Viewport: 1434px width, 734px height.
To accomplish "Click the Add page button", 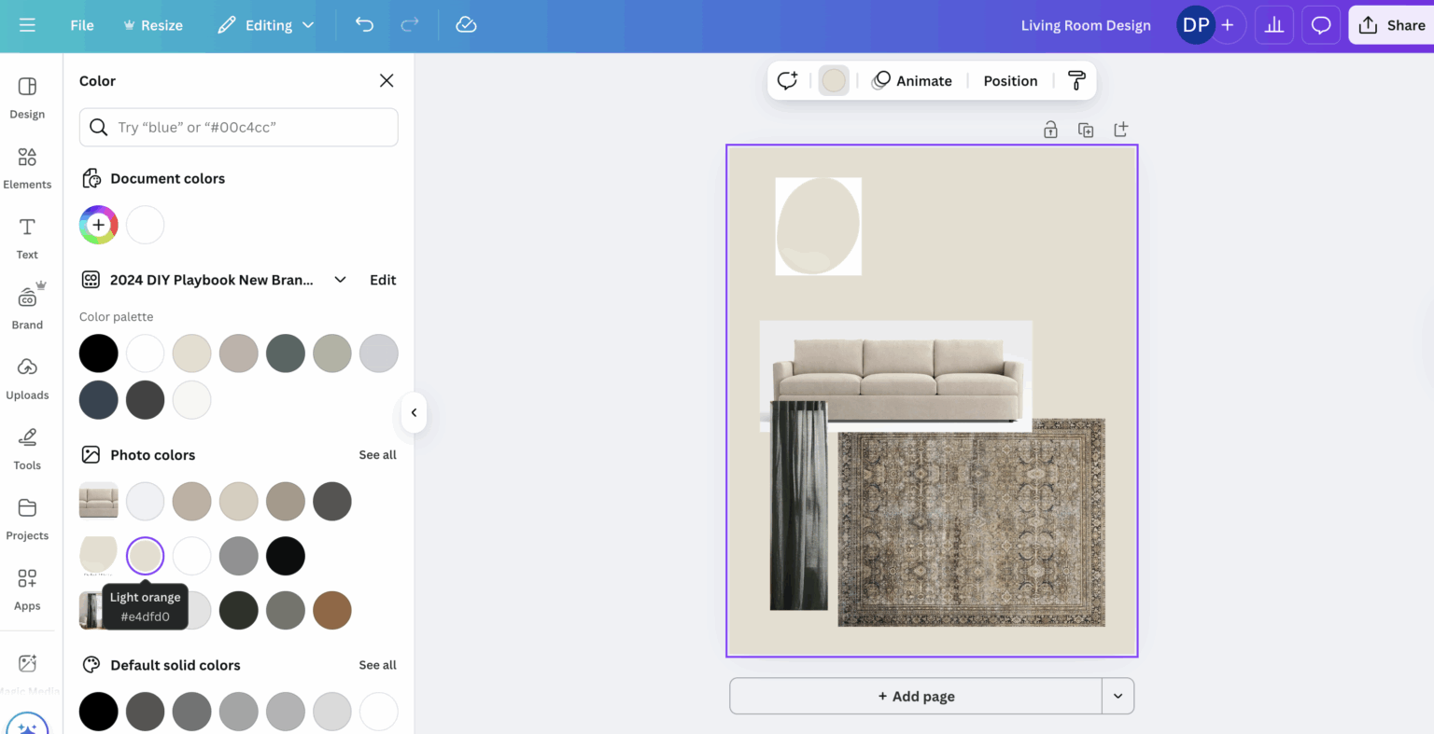I will pos(916,696).
